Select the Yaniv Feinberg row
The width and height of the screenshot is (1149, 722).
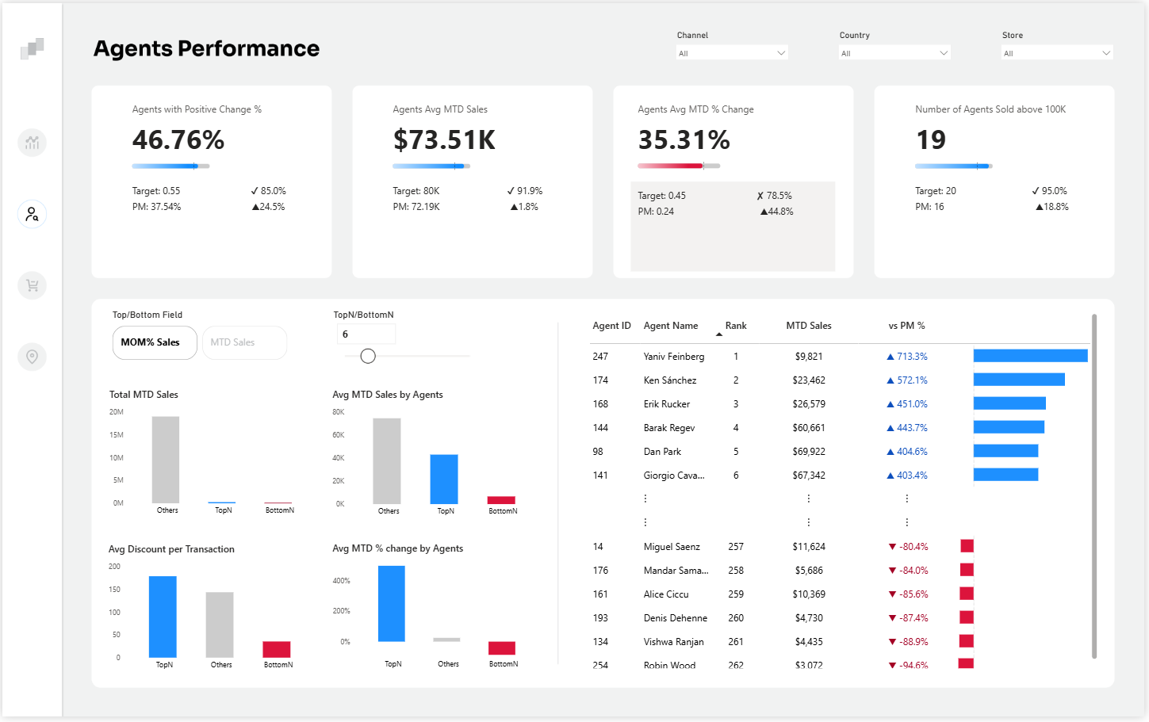point(840,357)
